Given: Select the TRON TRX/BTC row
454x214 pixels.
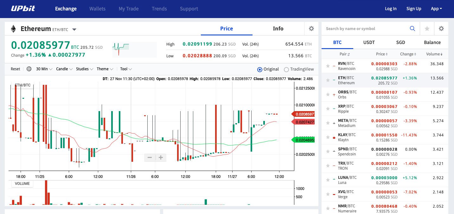Looking at the screenshot, I should (385, 166).
